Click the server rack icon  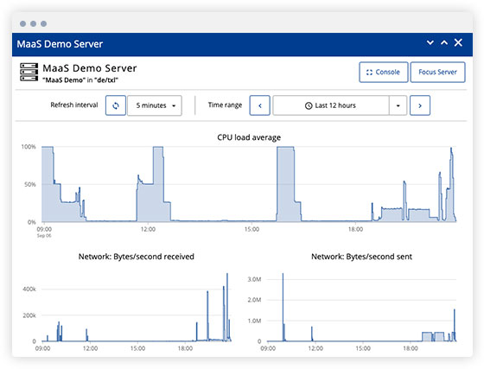29,73
